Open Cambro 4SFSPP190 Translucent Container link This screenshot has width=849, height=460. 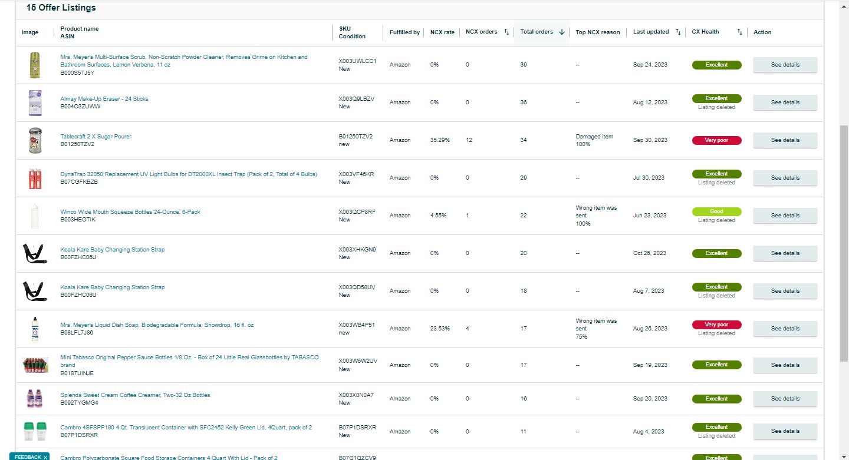186,428
